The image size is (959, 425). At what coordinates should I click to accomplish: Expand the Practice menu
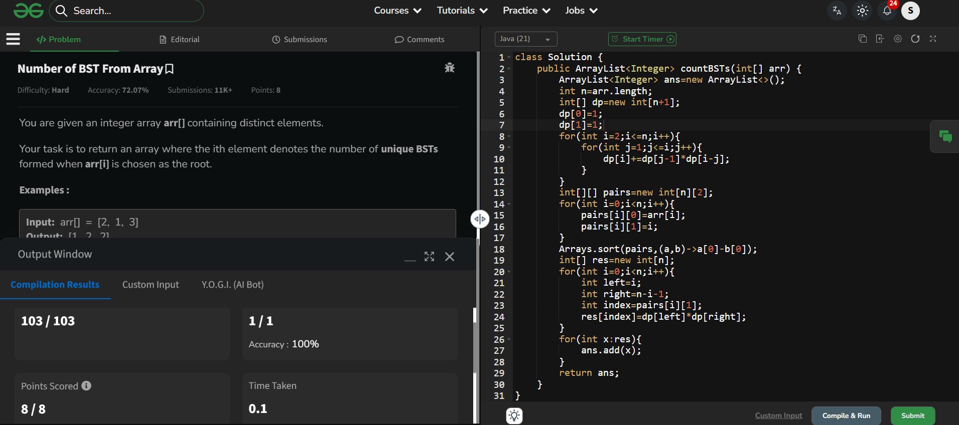point(526,11)
